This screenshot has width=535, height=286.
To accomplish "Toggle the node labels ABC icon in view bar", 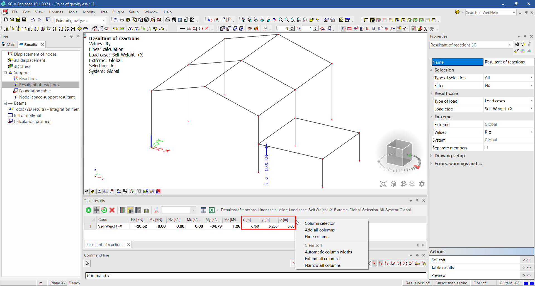I will tap(119, 191).
